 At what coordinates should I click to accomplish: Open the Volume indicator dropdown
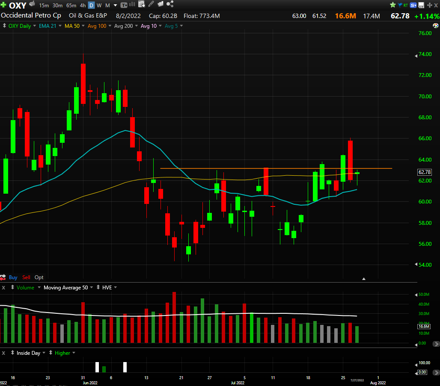pyautogui.click(x=39, y=287)
